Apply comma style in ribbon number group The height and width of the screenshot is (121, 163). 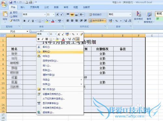(x=121, y=21)
